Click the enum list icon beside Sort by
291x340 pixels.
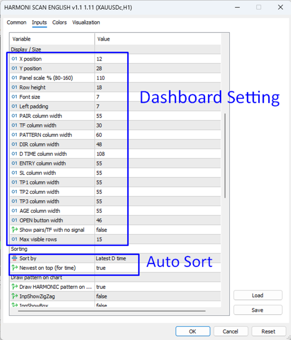(15, 258)
